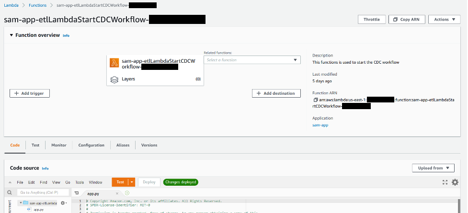The width and height of the screenshot is (468, 213).
Task: Open Function overview Info link
Action: click(x=66, y=35)
